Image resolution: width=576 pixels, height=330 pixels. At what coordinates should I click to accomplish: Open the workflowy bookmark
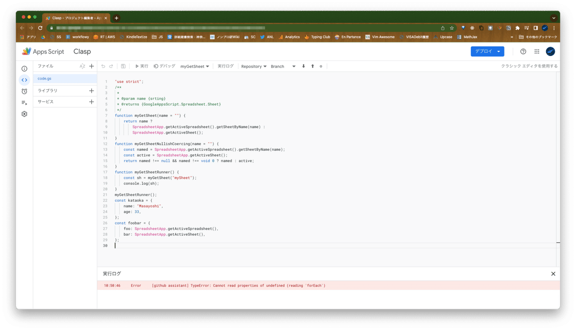click(77, 37)
